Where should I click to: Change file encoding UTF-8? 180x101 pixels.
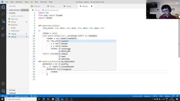(155, 96)
